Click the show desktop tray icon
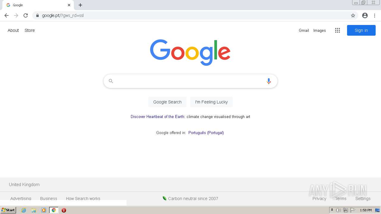Screen dimensions: 381x214 pyautogui.click(x=378, y=210)
